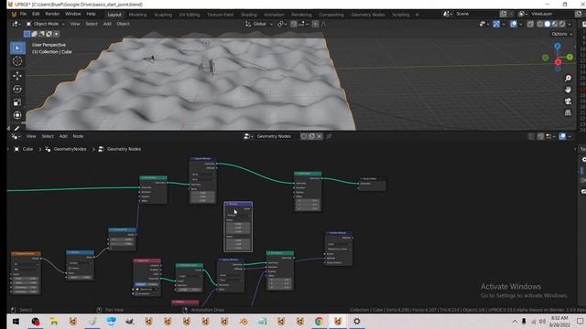This screenshot has width=586, height=329.
Task: Pick the Rotate tool in the viewport toolbar
Action: [x=17, y=90]
